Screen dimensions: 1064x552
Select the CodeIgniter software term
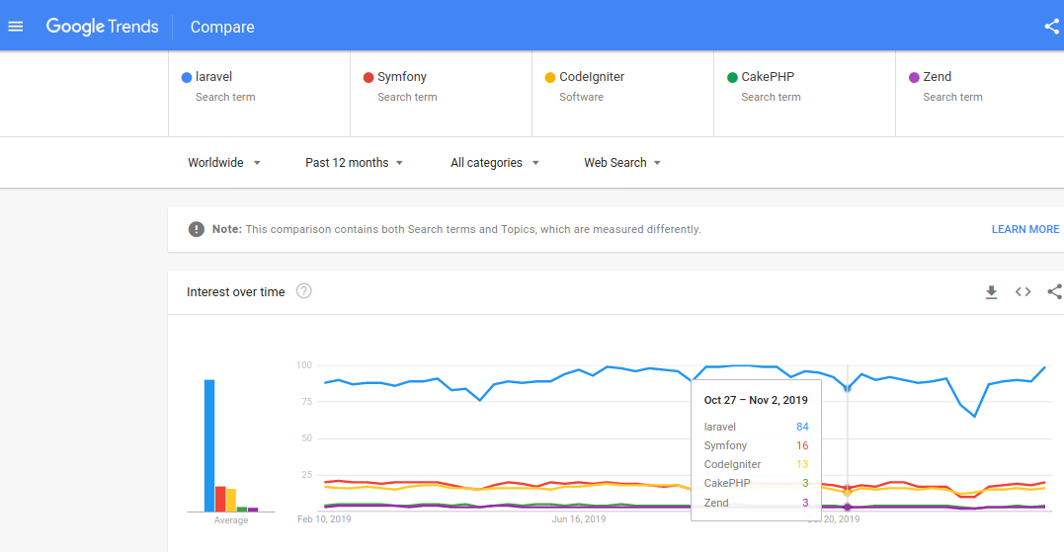coord(622,87)
